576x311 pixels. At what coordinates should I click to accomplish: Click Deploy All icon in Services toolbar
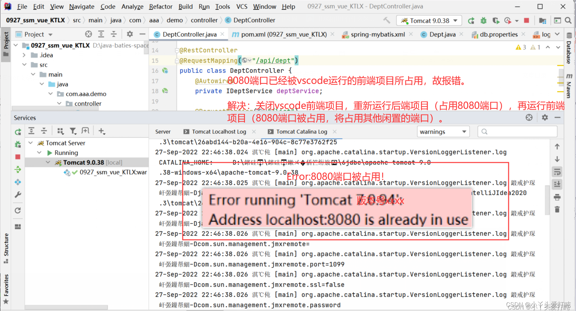click(x=18, y=169)
